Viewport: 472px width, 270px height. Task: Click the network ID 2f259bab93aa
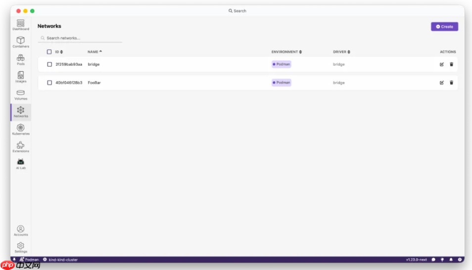pyautogui.click(x=69, y=64)
